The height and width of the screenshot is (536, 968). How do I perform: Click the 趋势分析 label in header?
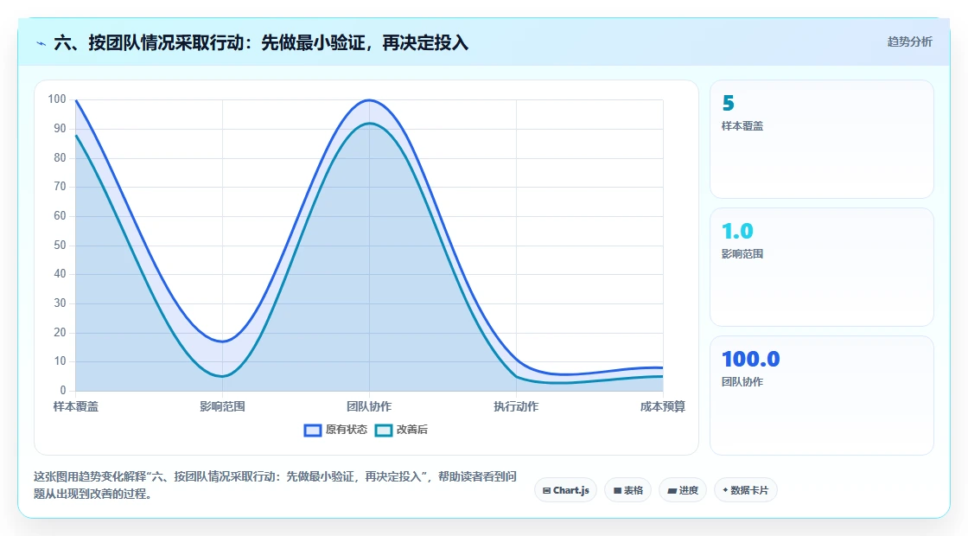coord(909,42)
